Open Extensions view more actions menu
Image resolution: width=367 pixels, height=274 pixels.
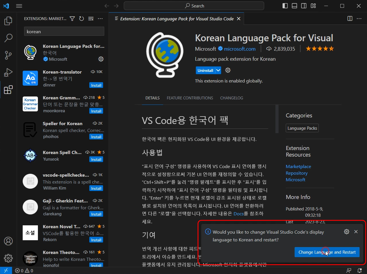(100, 19)
